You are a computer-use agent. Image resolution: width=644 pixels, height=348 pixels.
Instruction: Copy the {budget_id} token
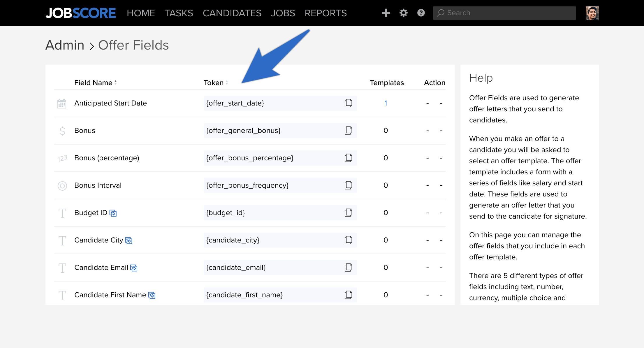[x=348, y=213]
